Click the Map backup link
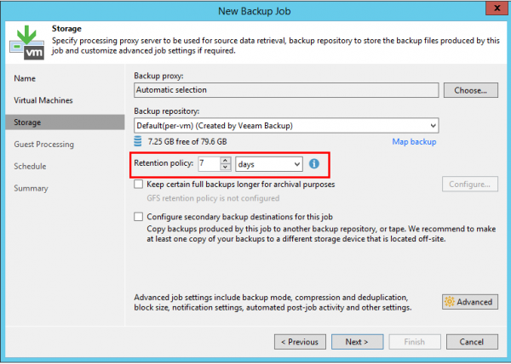Viewport: 511px width, 364px height. point(414,141)
